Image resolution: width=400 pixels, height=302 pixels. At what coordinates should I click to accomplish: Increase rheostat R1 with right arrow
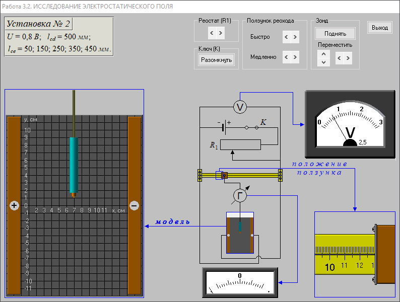pos(221,33)
